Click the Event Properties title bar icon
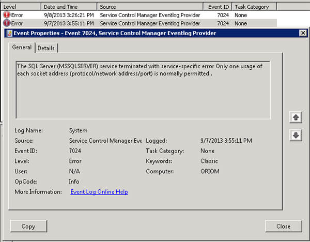 coord(9,33)
